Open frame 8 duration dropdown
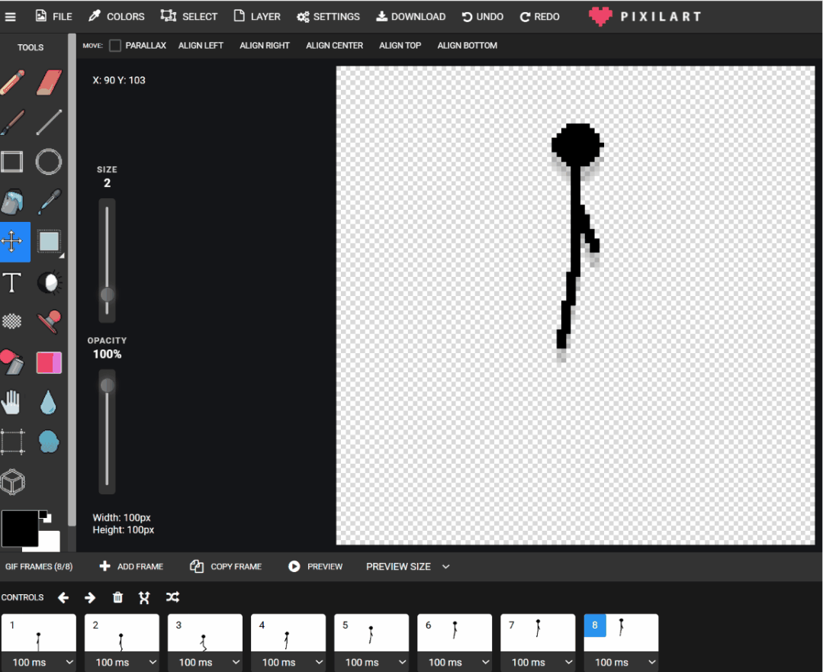Viewport: 823px width, 672px height. click(x=621, y=663)
